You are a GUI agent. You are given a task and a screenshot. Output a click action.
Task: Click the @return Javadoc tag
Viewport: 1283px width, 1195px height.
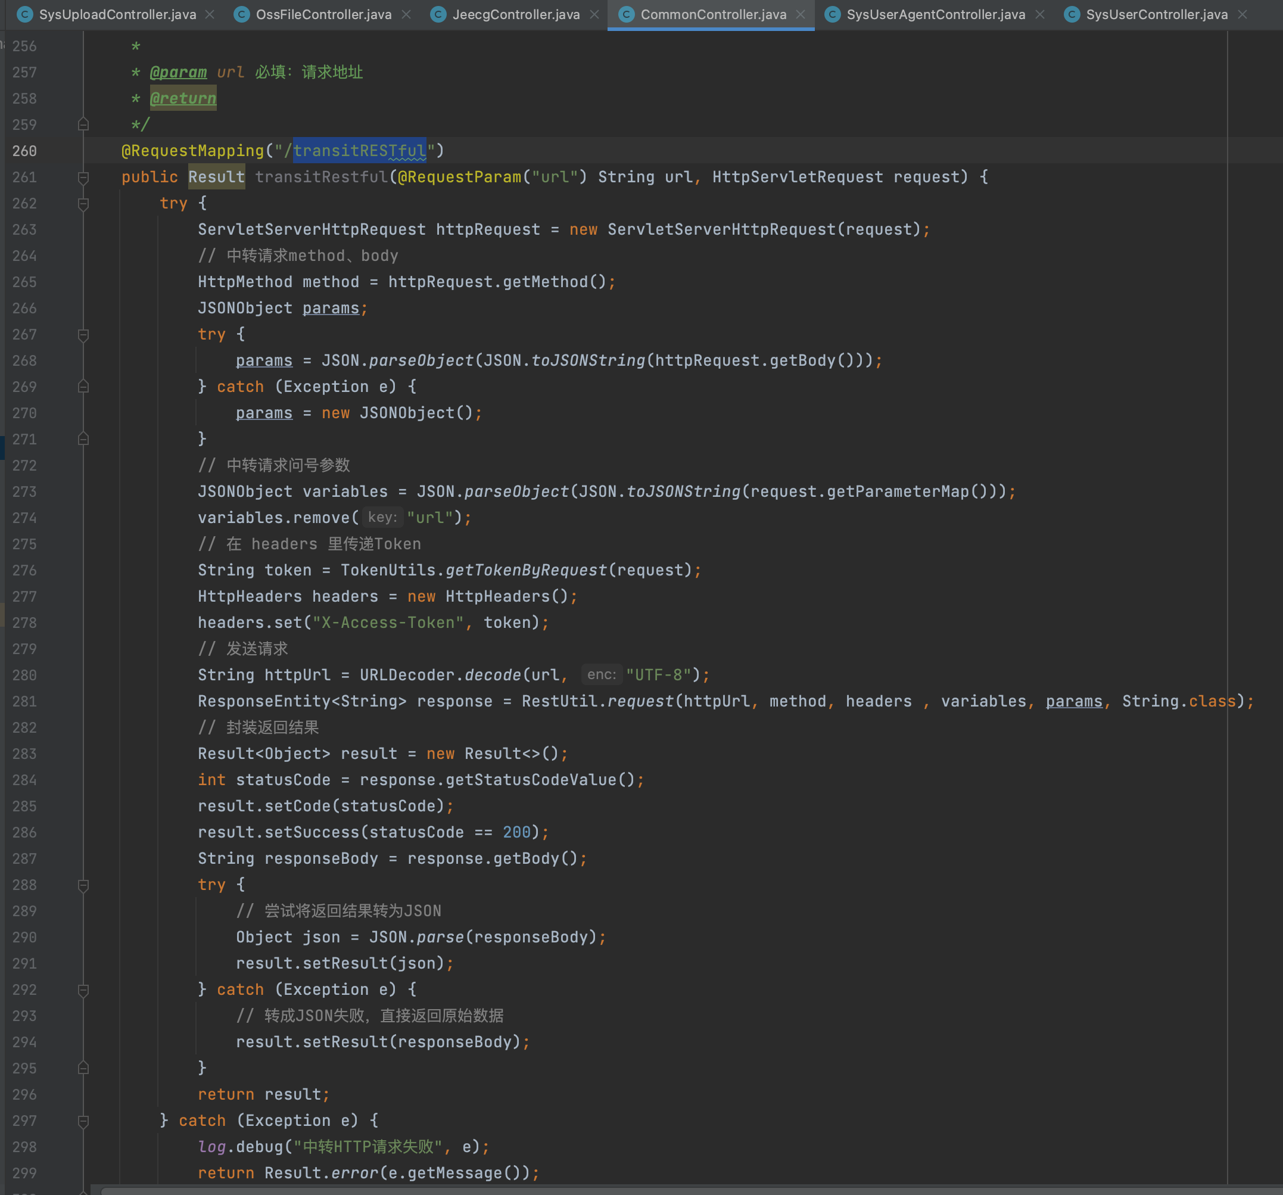click(183, 98)
